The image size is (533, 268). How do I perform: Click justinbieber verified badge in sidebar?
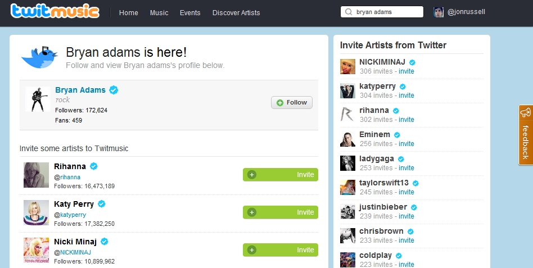point(414,207)
